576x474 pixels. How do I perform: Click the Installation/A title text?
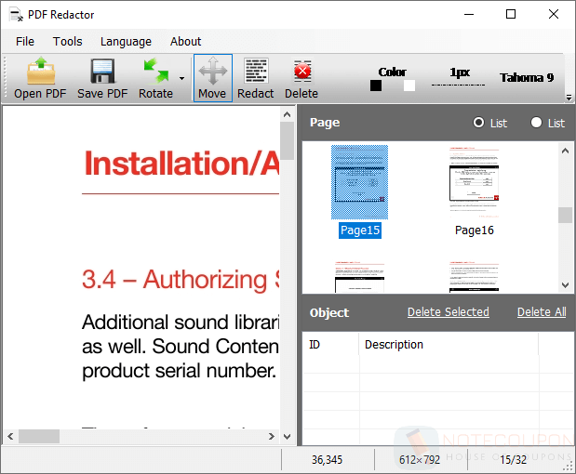pos(181,164)
